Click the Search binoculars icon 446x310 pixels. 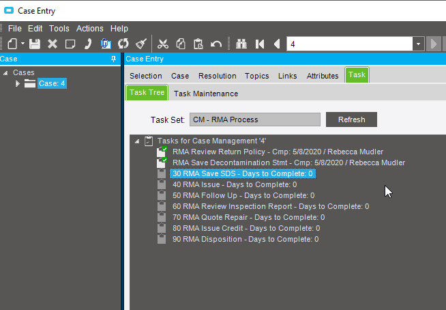241,44
